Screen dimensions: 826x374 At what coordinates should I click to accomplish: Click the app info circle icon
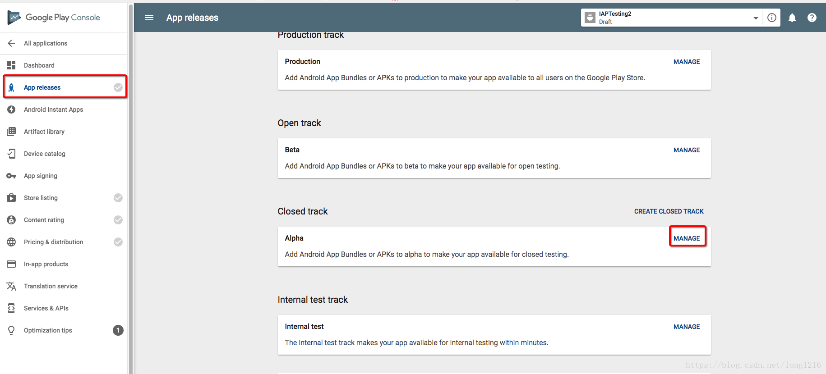pos(772,18)
